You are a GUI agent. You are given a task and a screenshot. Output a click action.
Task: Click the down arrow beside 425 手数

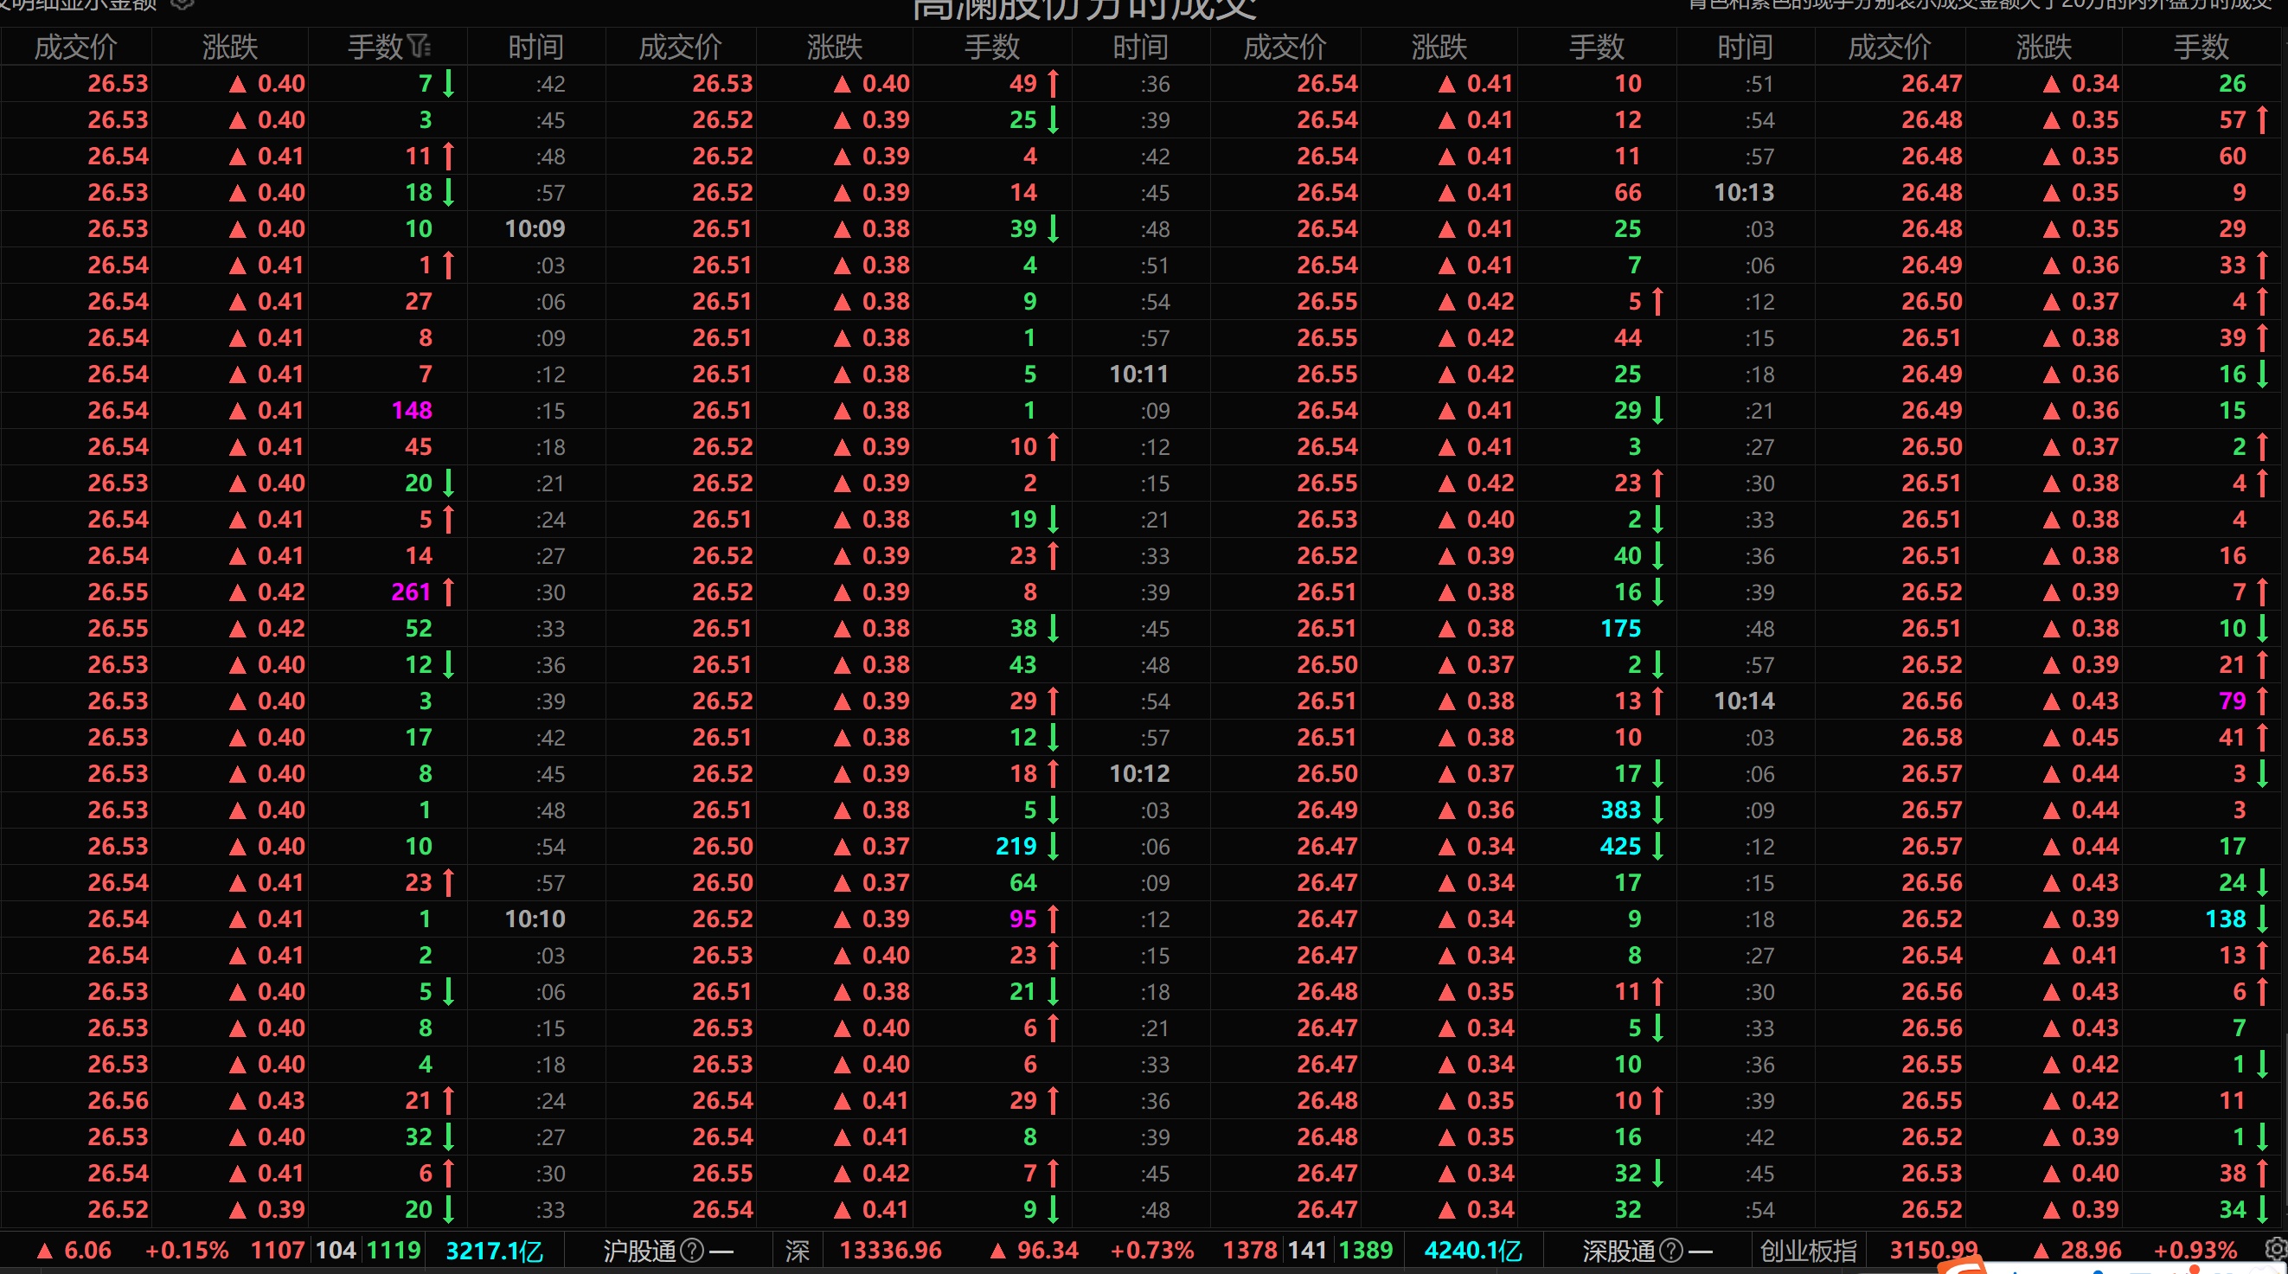[1657, 846]
